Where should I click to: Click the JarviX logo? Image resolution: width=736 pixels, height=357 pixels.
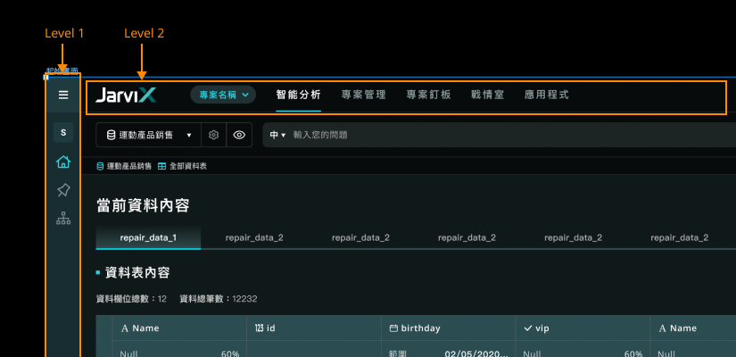(126, 95)
